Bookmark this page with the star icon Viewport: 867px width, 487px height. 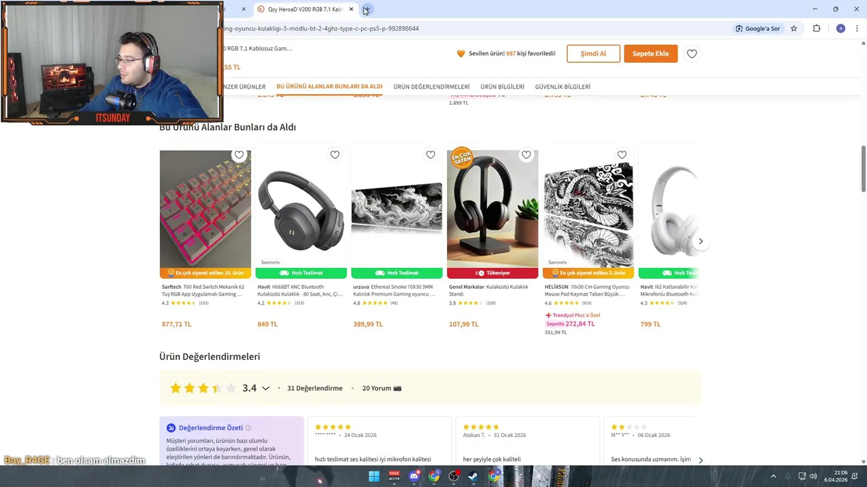coord(794,28)
